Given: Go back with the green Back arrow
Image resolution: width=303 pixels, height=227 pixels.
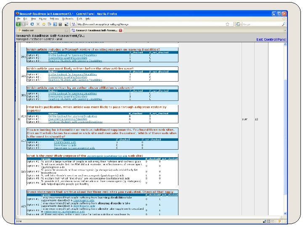Looking at the screenshot, I should click(18, 24).
